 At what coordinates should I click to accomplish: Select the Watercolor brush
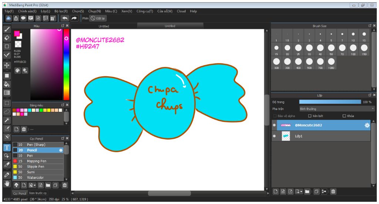pyautogui.click(x=38, y=177)
